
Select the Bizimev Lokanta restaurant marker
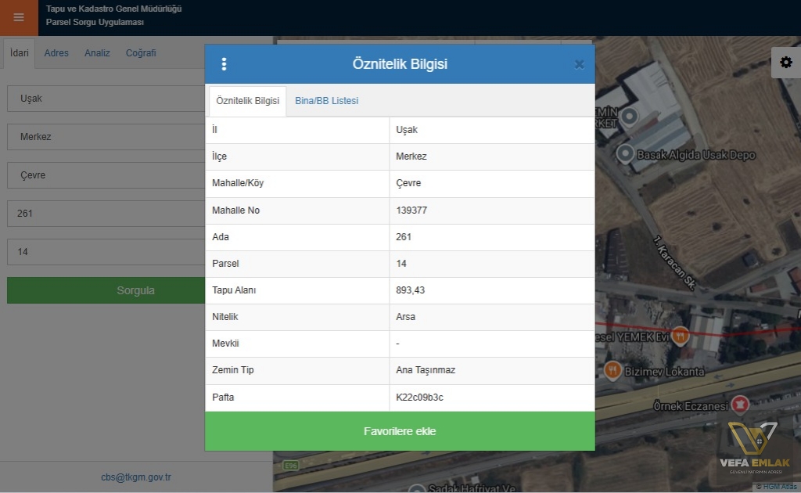point(612,370)
